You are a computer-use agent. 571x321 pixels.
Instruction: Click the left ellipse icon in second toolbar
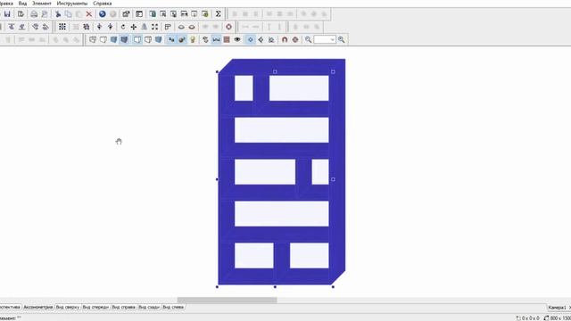pyautogui.click(x=181, y=27)
